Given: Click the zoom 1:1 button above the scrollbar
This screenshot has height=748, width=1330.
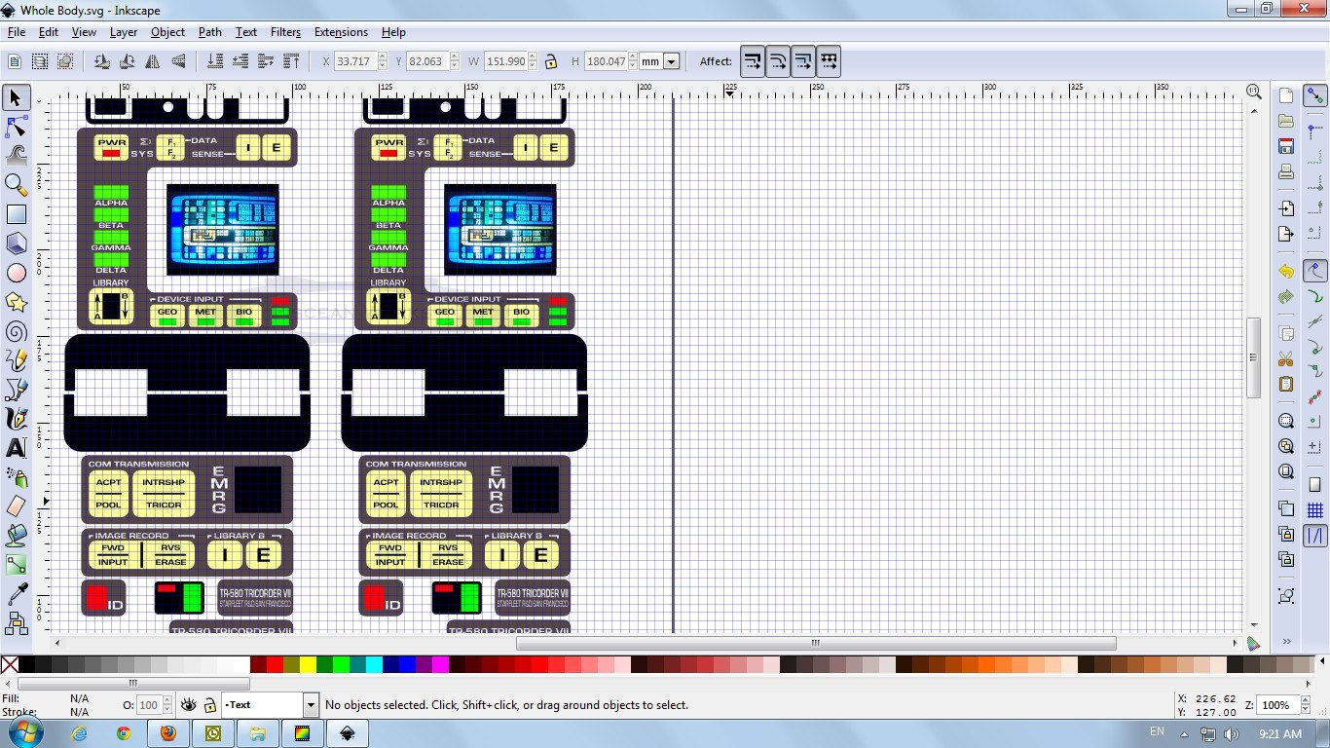Looking at the screenshot, I should [x=1254, y=91].
